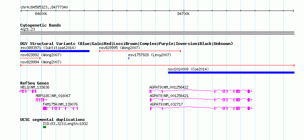Open the nsv1010009 (Coe2014) label

[188, 69]
